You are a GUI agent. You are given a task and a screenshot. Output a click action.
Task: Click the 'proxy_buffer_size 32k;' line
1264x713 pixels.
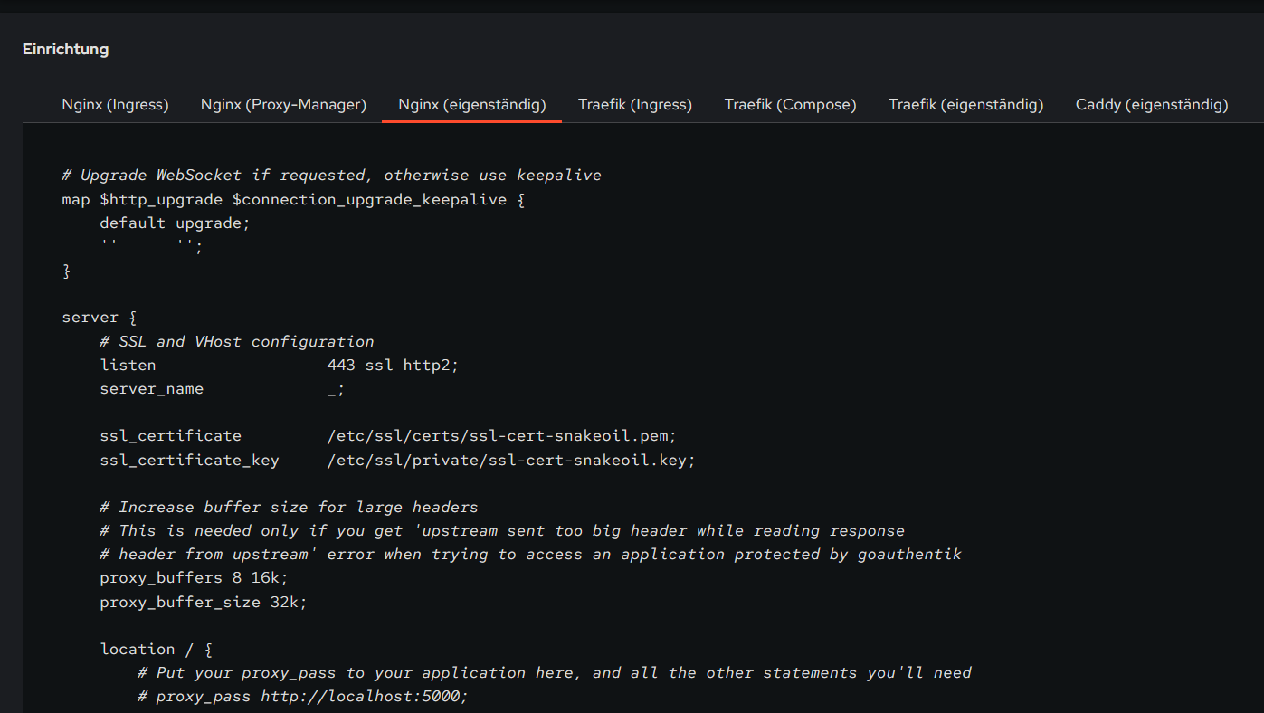(x=204, y=602)
